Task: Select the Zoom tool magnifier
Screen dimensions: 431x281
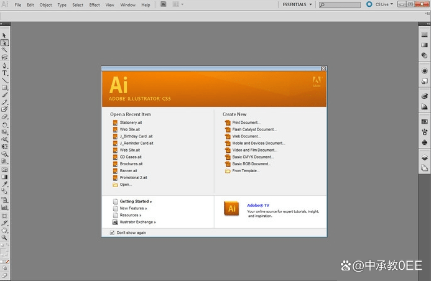Action: [4, 237]
